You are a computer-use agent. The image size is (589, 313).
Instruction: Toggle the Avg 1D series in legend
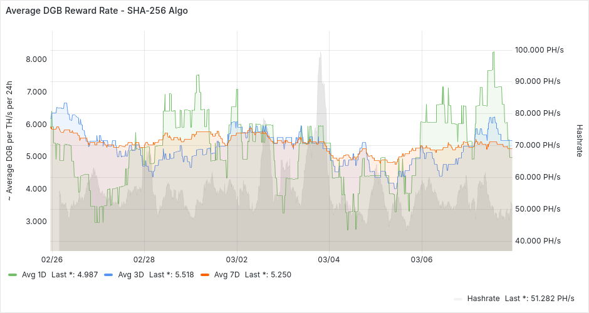(x=34, y=274)
